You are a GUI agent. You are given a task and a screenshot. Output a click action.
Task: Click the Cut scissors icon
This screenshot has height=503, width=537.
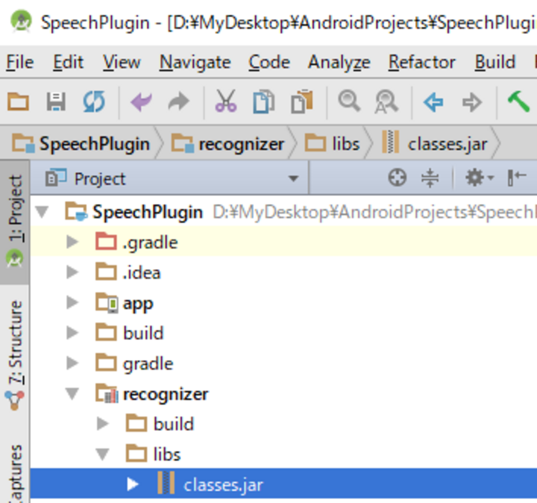click(226, 102)
